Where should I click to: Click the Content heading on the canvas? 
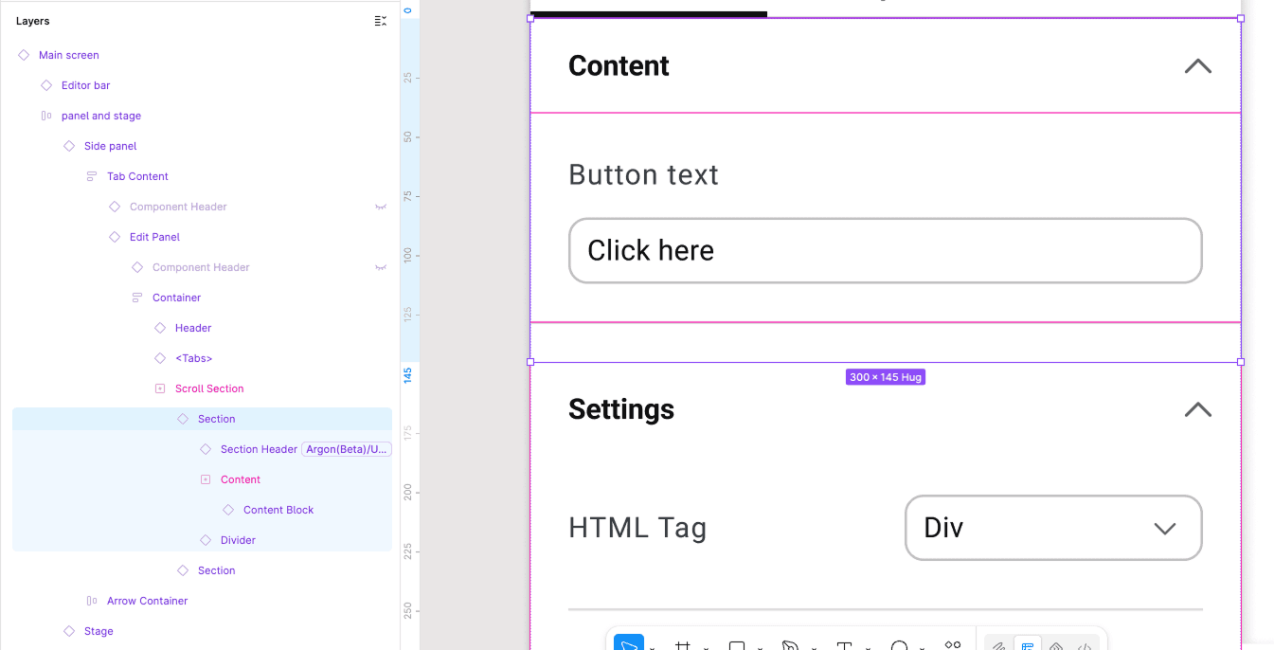pos(619,65)
